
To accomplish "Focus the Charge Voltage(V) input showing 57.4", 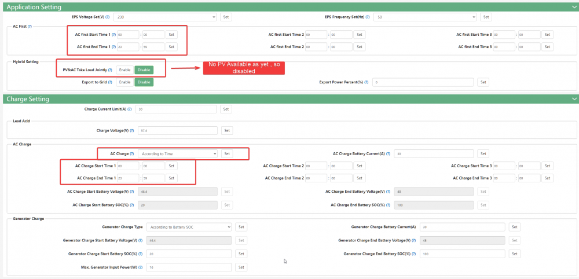I will pyautogui.click(x=178, y=131).
